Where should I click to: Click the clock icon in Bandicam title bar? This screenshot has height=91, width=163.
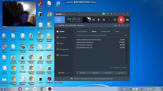[x=111, y=14]
